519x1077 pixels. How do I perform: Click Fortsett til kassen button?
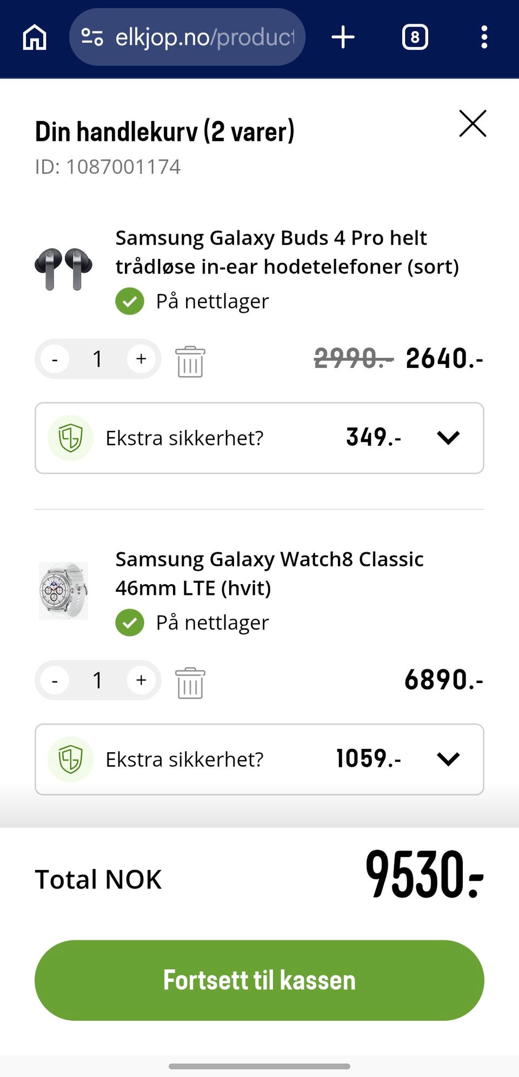click(x=259, y=980)
